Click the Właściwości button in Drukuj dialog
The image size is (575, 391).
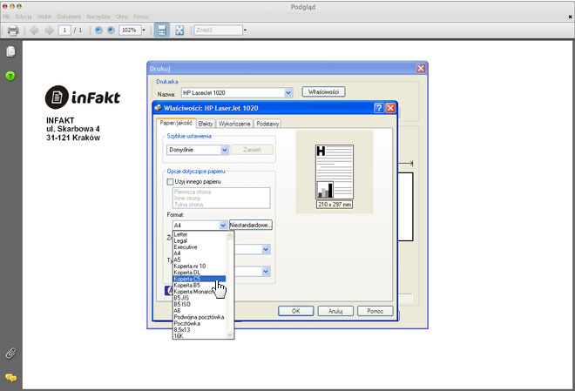click(323, 92)
